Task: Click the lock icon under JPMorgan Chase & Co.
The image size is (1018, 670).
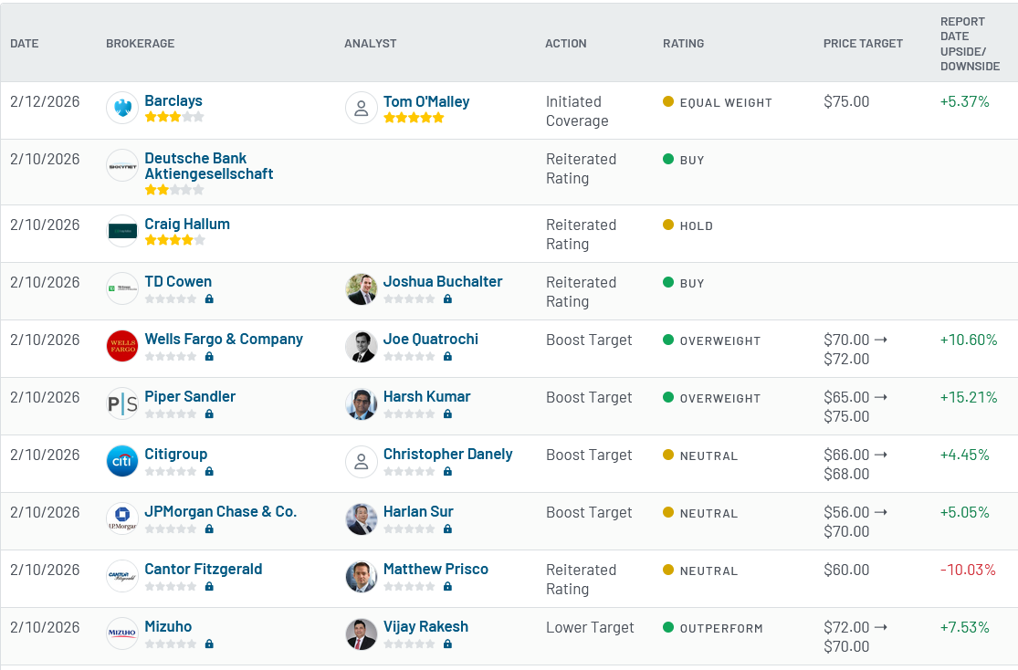Action: click(x=209, y=529)
